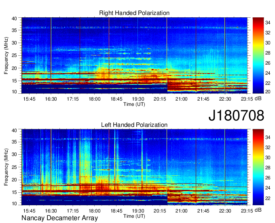This screenshot has height=223, width=275.
Task: Click 19:30 tick on Left Handed time axis
Action: pos(138,211)
